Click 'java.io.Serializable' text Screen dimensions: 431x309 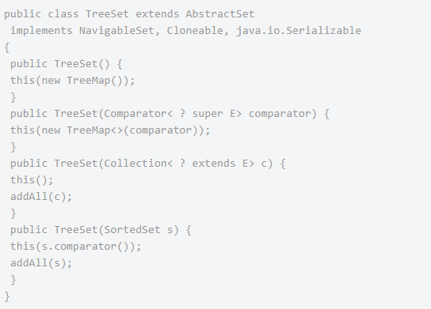tap(299, 31)
